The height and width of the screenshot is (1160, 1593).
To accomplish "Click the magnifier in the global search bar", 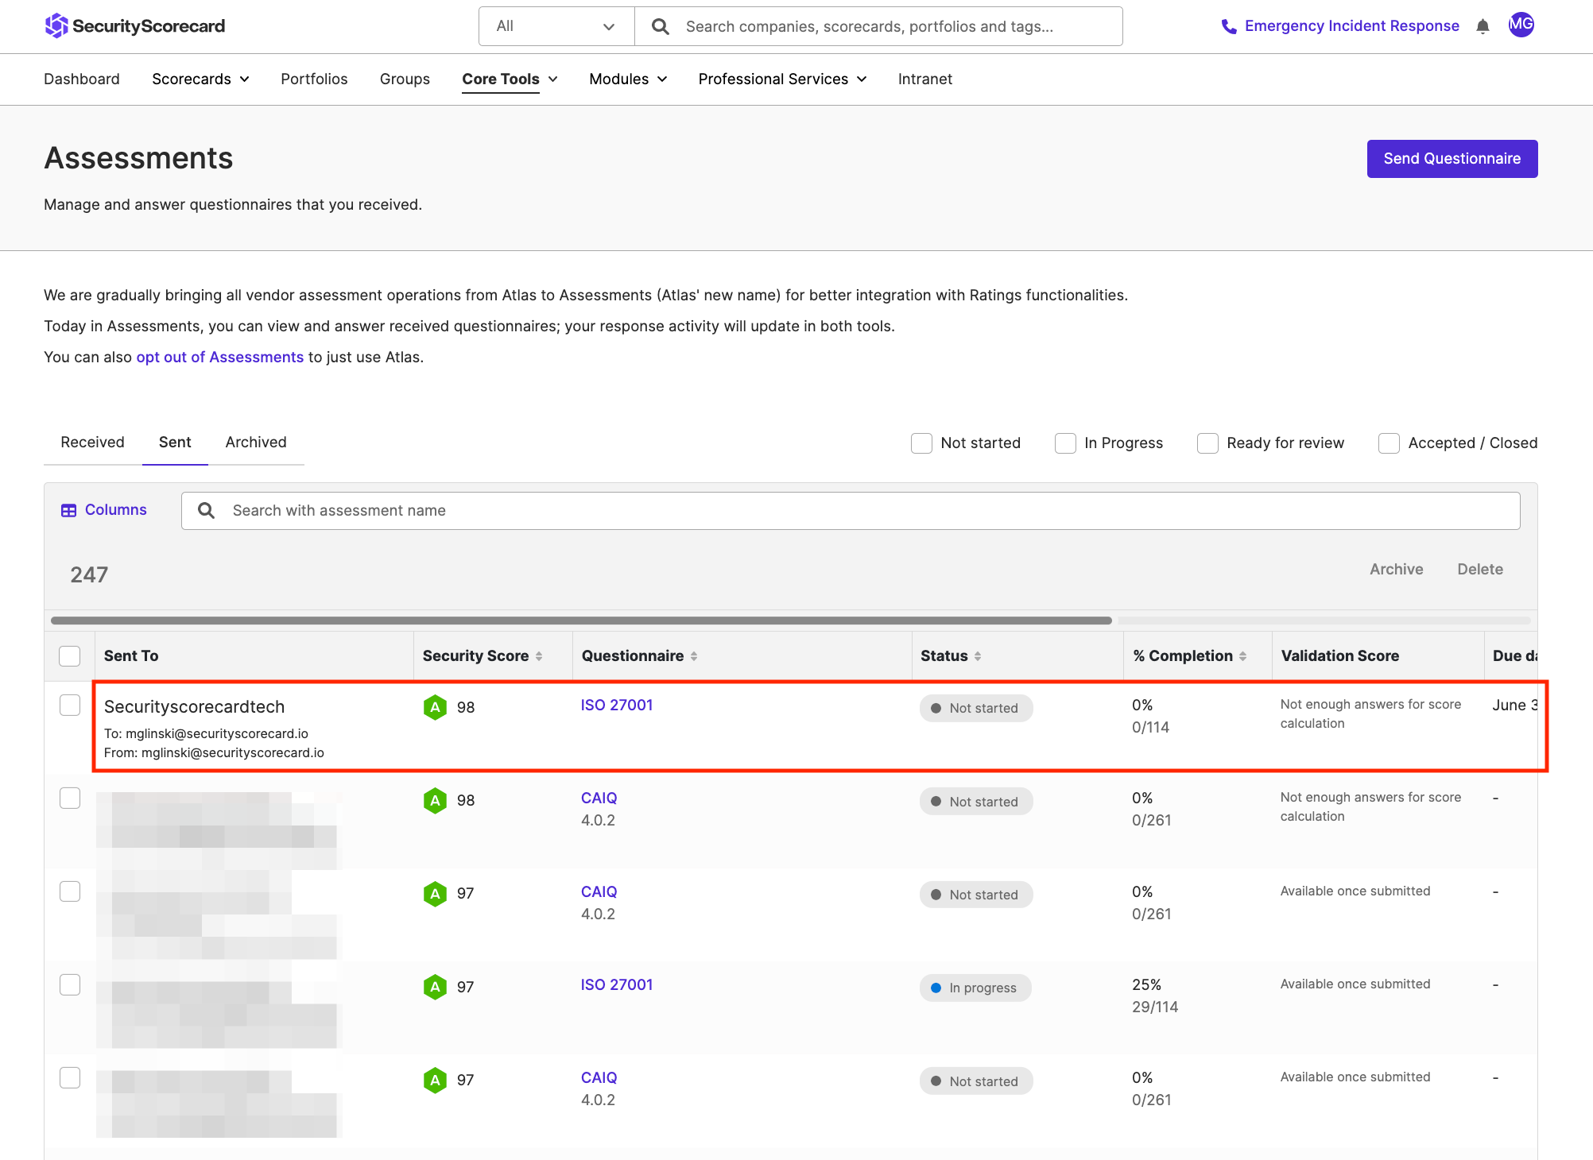I will tap(659, 26).
